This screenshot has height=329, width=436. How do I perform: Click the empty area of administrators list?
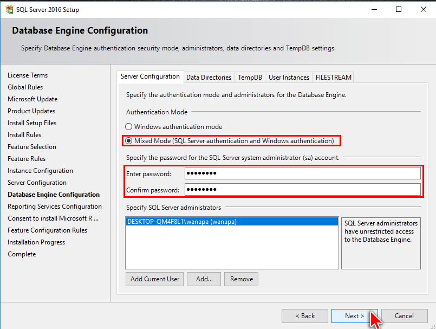click(x=232, y=247)
